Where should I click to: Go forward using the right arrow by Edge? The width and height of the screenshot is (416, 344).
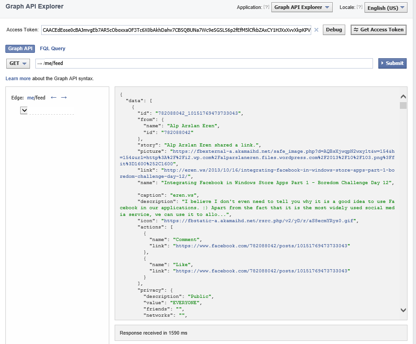[64, 97]
